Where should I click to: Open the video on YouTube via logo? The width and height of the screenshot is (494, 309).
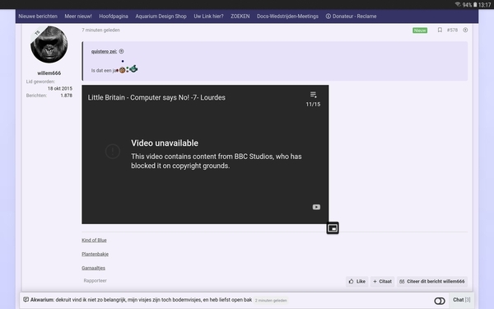(316, 207)
